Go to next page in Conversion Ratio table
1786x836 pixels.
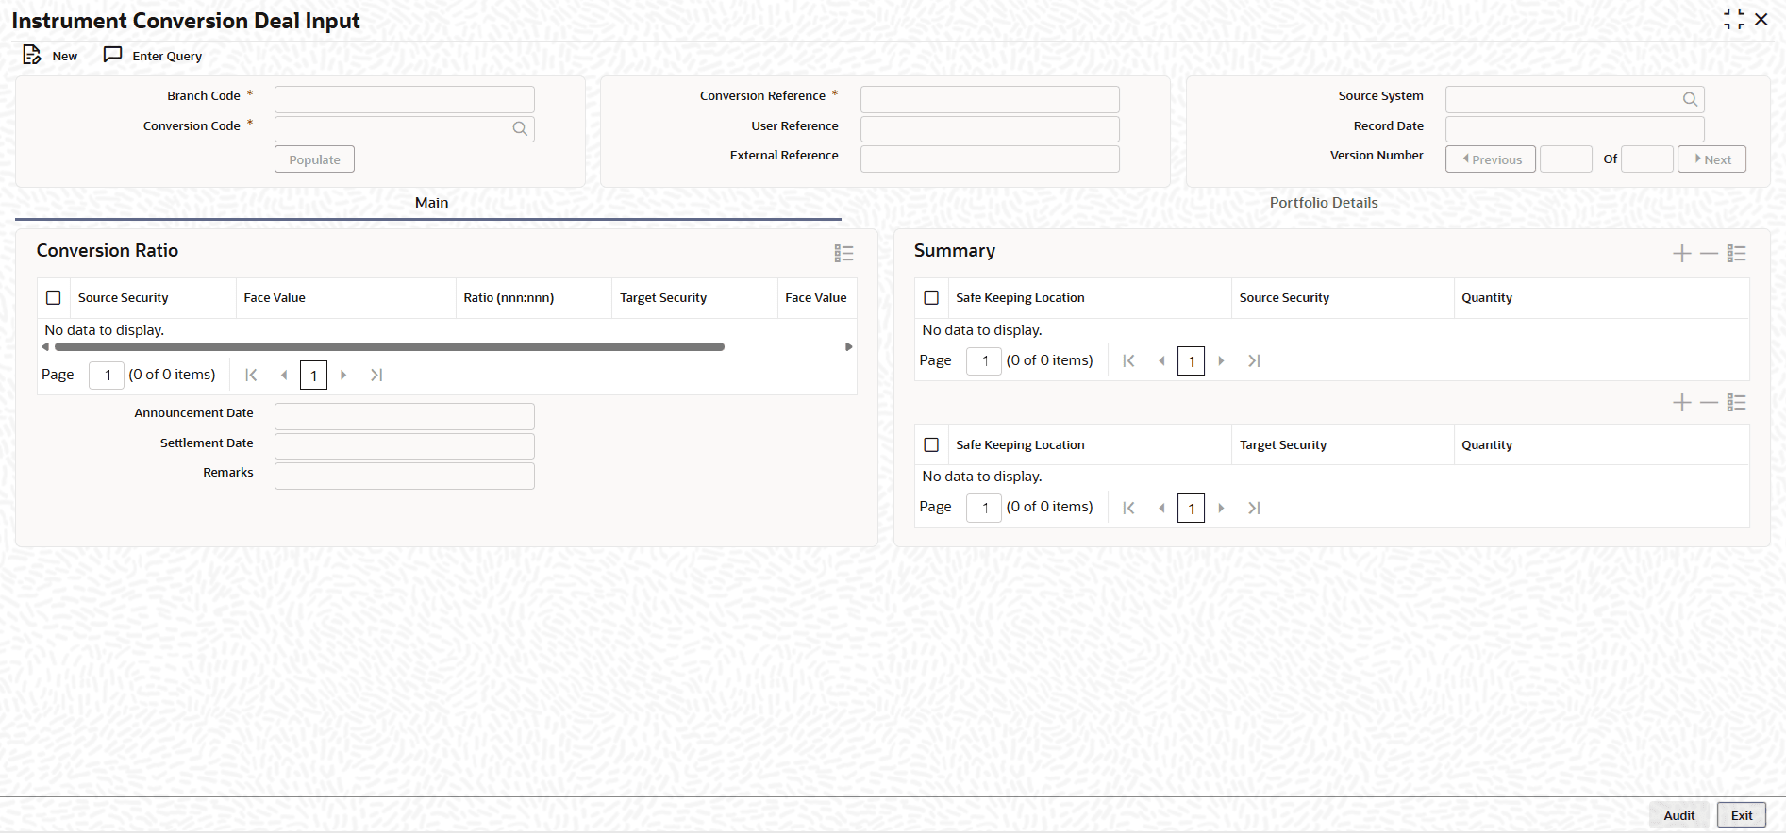[x=343, y=376]
